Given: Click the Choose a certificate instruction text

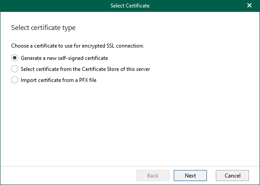Looking at the screenshot, I should [x=77, y=46].
